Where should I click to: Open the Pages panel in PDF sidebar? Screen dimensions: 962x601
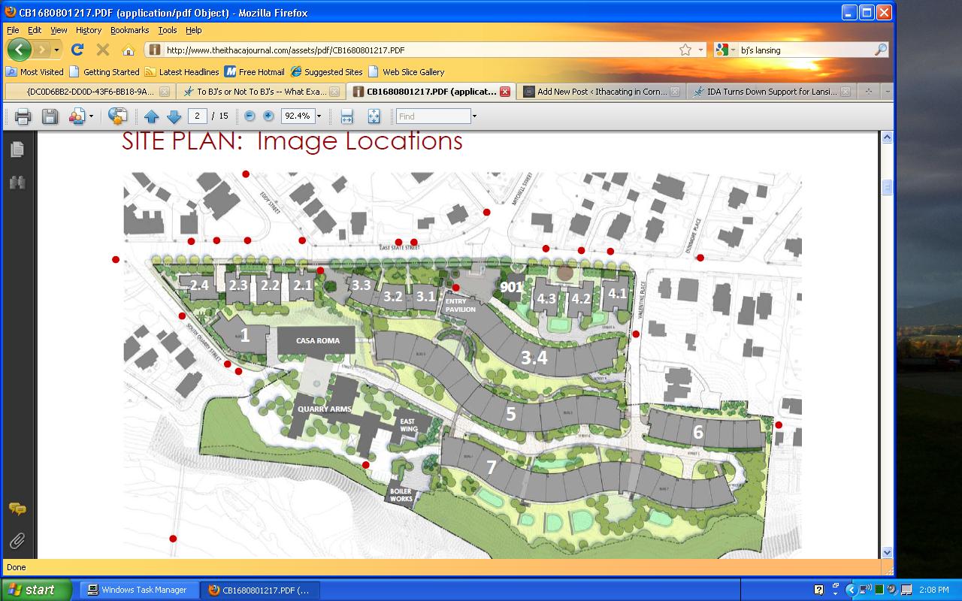pos(17,149)
